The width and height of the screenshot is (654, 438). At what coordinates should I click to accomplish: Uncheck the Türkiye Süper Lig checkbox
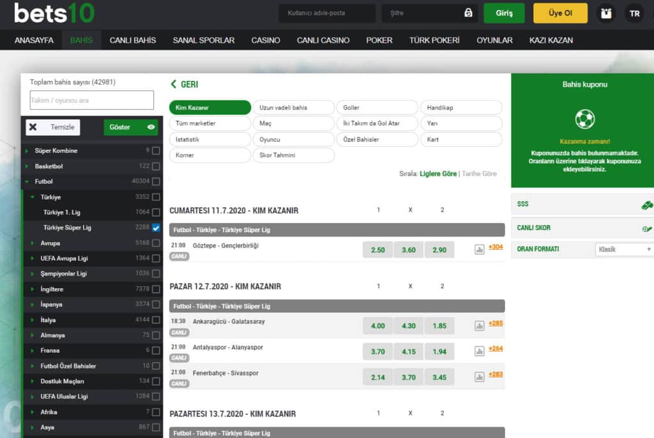pyautogui.click(x=156, y=228)
